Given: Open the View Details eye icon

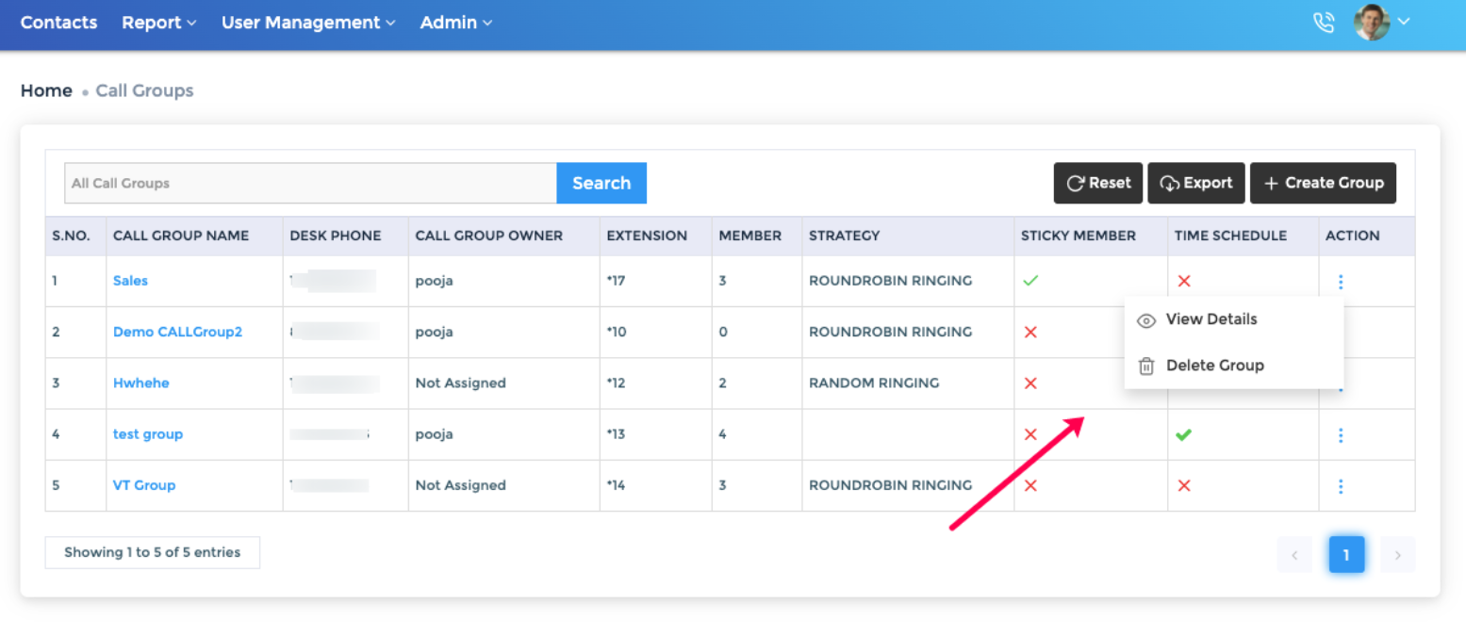Looking at the screenshot, I should [1145, 320].
